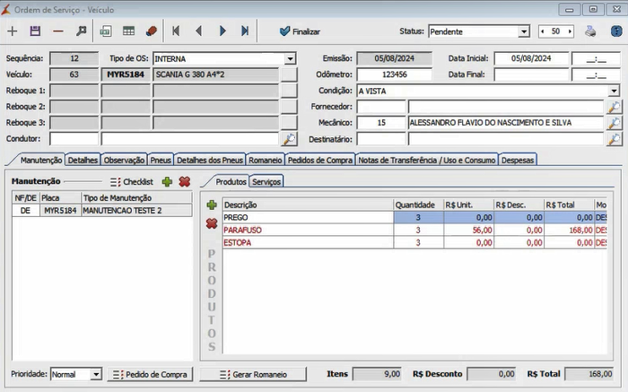Click the Quantidade column header
This screenshot has width=628, height=392.
coord(419,205)
